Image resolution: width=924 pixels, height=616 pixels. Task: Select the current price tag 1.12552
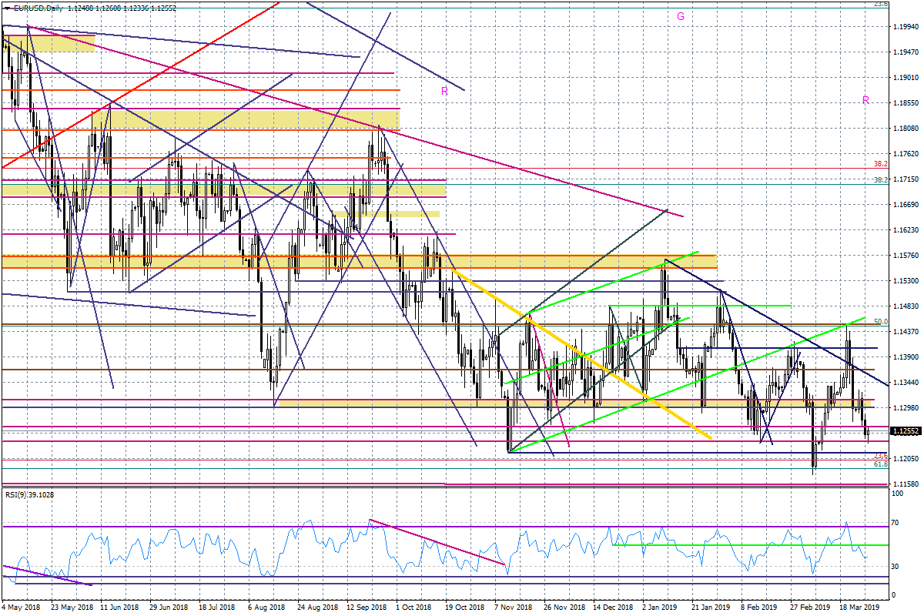coord(906,432)
